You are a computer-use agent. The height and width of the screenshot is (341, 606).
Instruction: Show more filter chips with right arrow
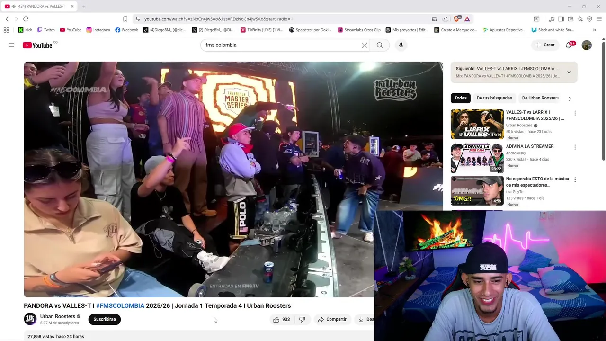click(570, 99)
